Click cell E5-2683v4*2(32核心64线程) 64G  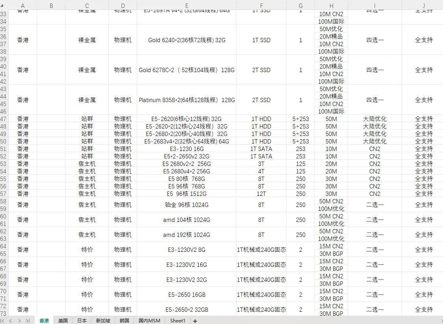pos(187,141)
